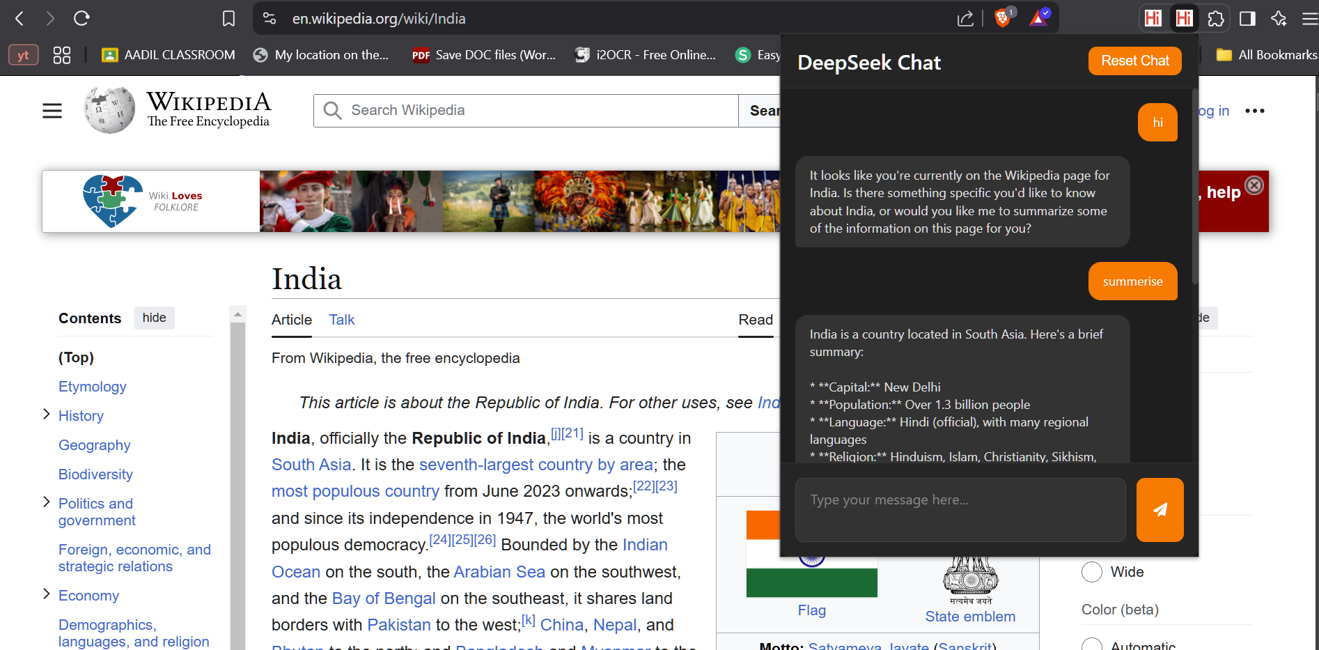Click the browser address bar URL
This screenshot has height=650, width=1319.
379,19
